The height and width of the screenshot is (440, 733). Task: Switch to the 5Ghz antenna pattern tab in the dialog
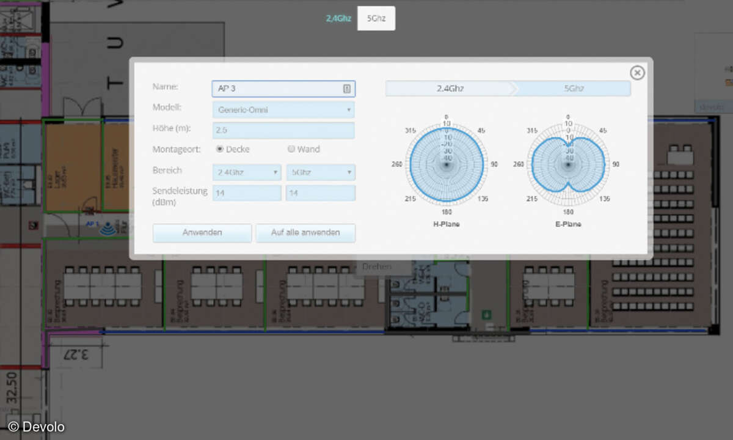pyautogui.click(x=574, y=89)
